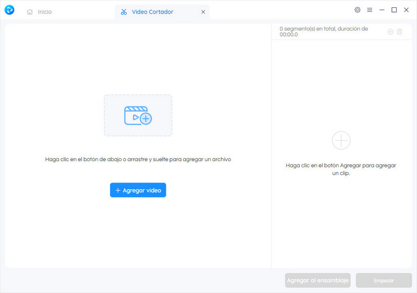
Task: Click the Empezar button
Action: coord(384,280)
